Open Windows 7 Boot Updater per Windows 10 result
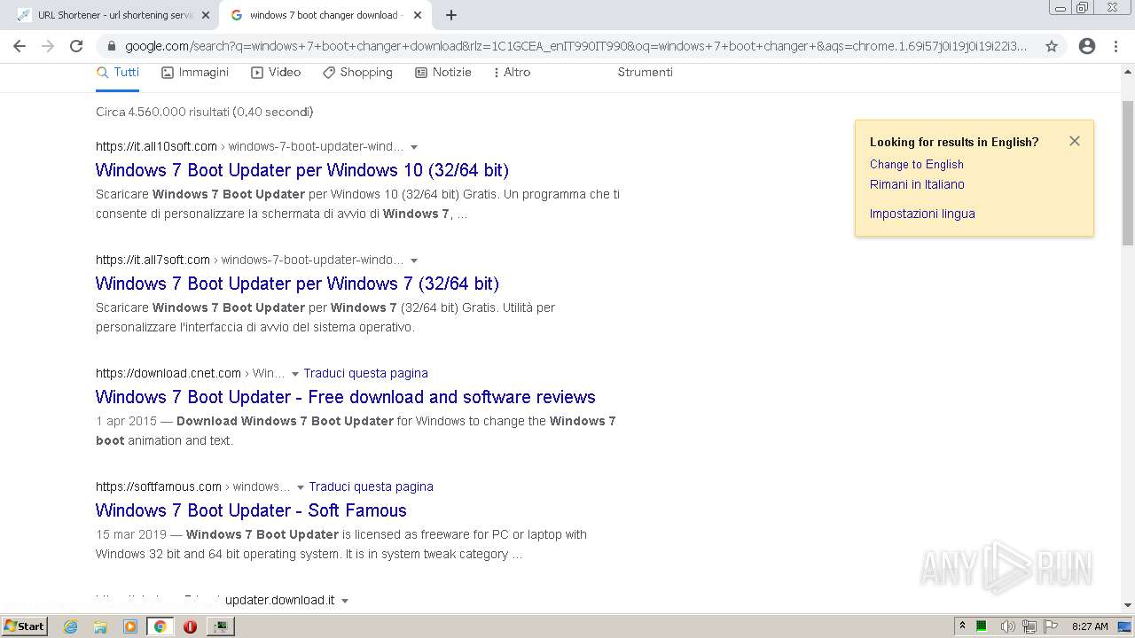 (302, 170)
